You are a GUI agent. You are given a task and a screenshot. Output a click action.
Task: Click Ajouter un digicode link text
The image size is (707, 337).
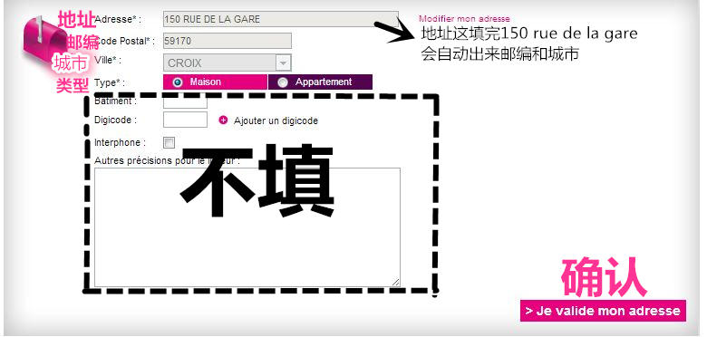coord(276,120)
